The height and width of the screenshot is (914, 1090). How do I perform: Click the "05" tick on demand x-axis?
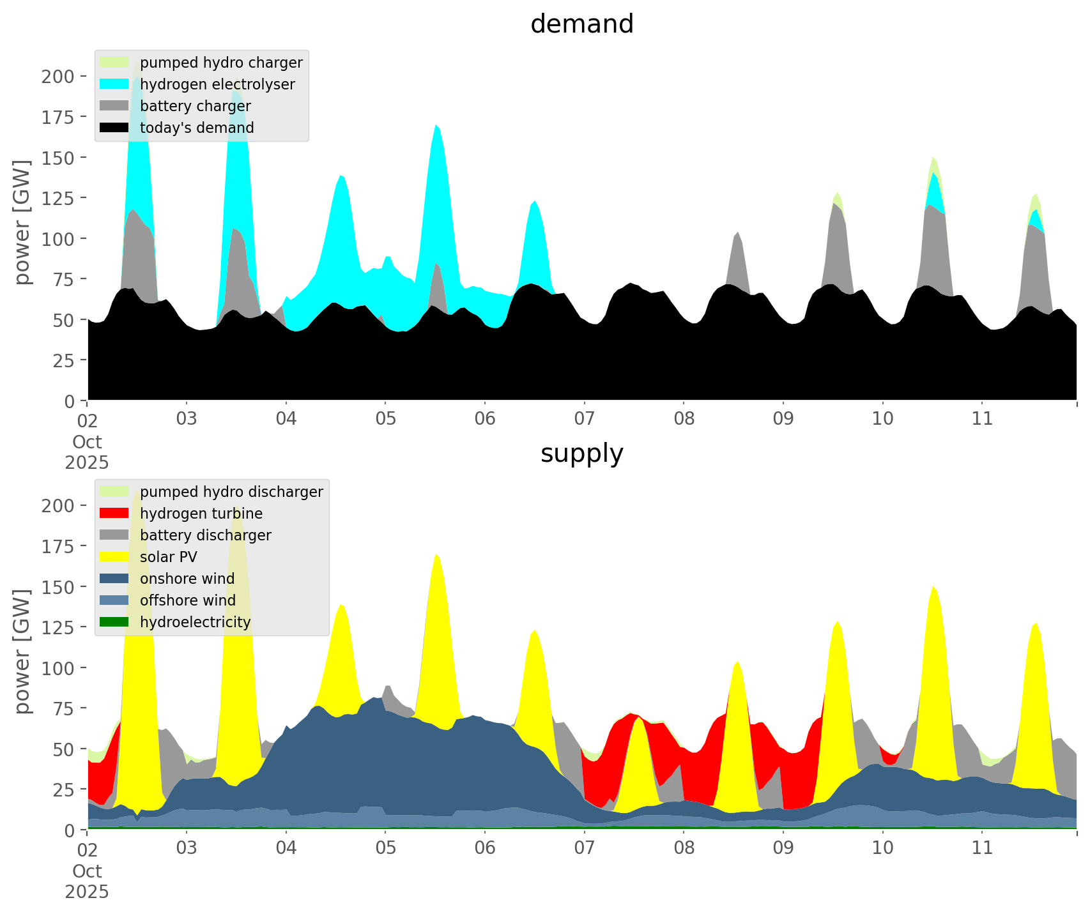385,419
